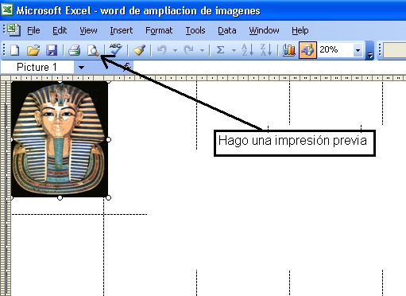Open the Edit menu
This screenshot has width=406, height=296.
coord(60,30)
